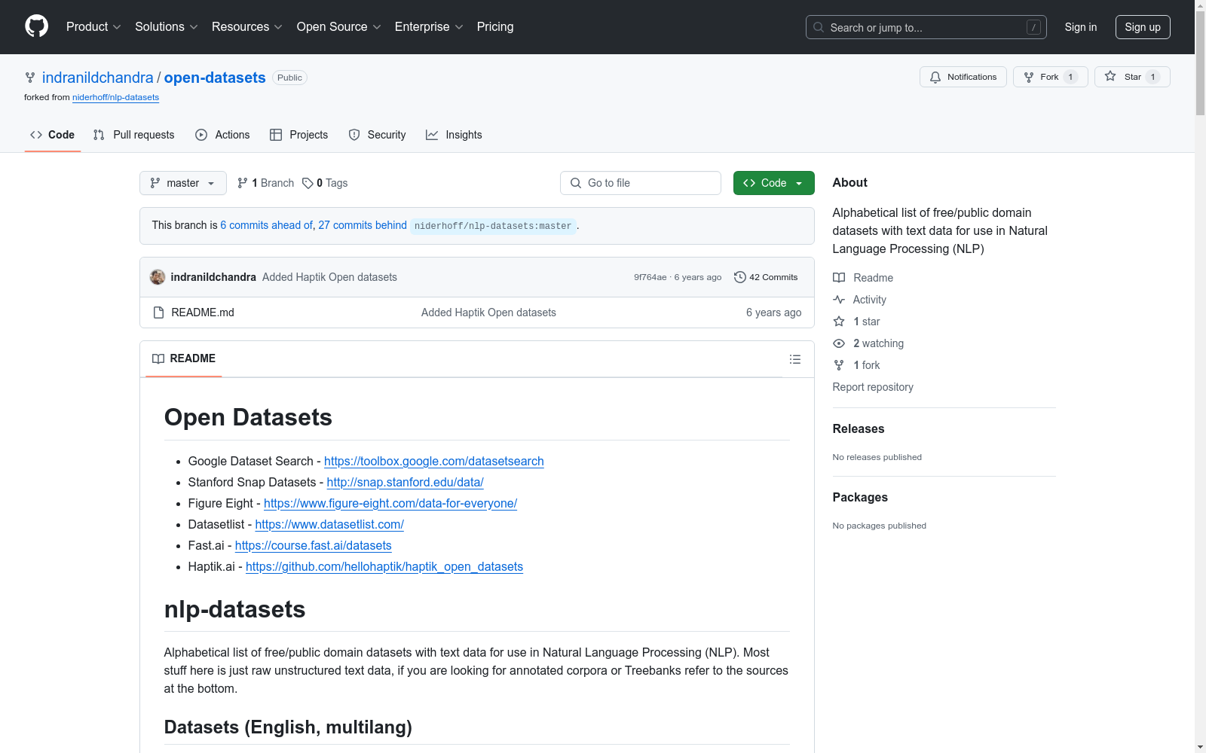The width and height of the screenshot is (1206, 753).
Task: Open the Releases heading link
Action: (x=859, y=428)
